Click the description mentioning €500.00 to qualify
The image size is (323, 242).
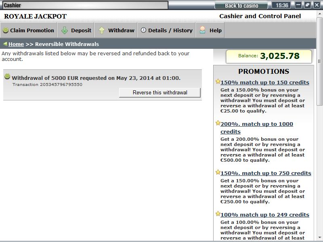263,150
